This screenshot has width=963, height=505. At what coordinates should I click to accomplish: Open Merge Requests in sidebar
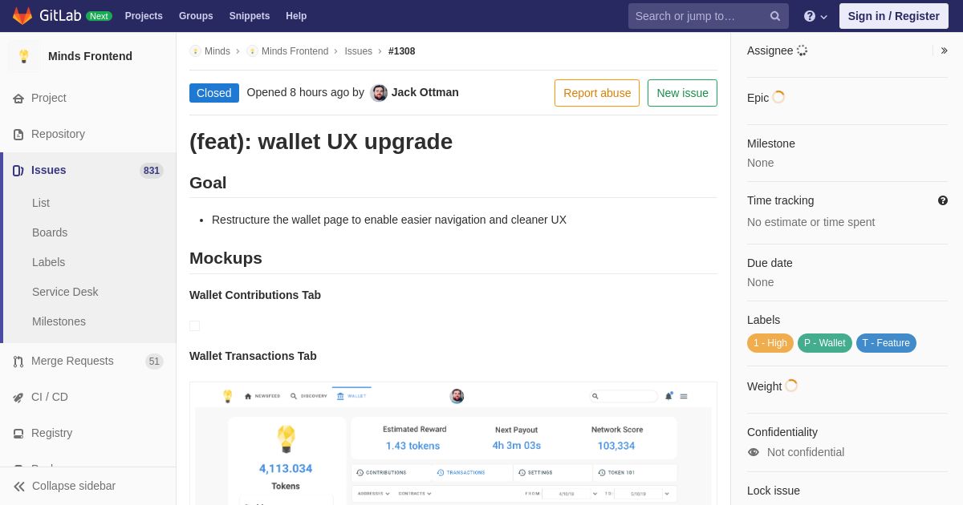pyautogui.click(x=88, y=361)
